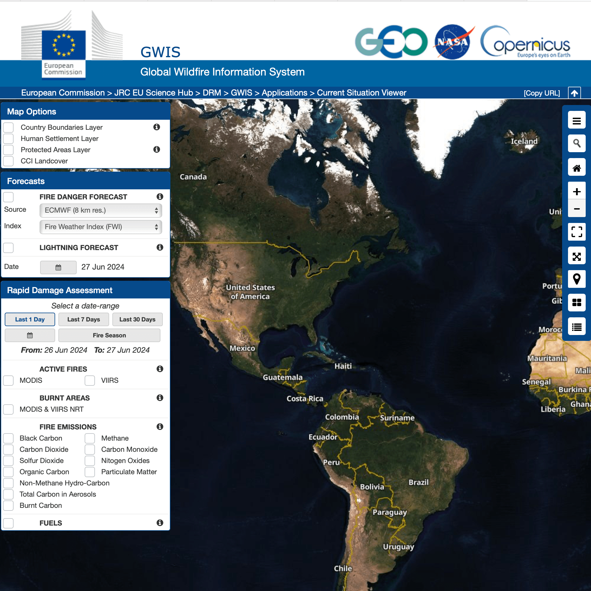Click the Applications breadcrumb link
591x591 pixels.
[x=284, y=93]
